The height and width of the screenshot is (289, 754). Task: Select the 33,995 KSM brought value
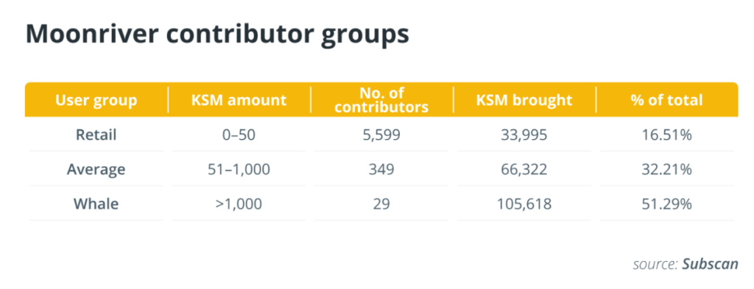click(x=524, y=135)
